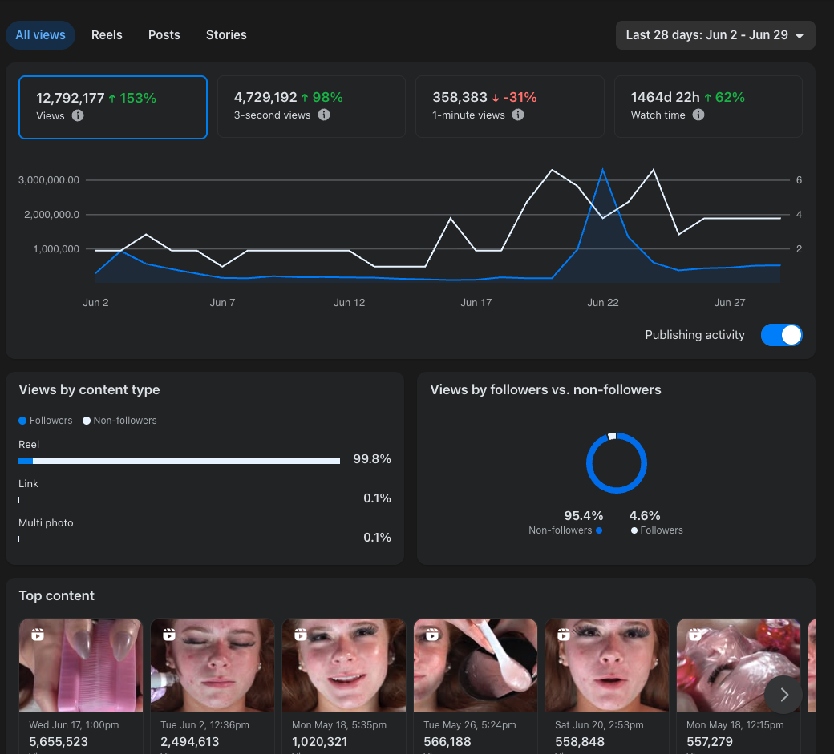Switch to the All views tab

[40, 35]
